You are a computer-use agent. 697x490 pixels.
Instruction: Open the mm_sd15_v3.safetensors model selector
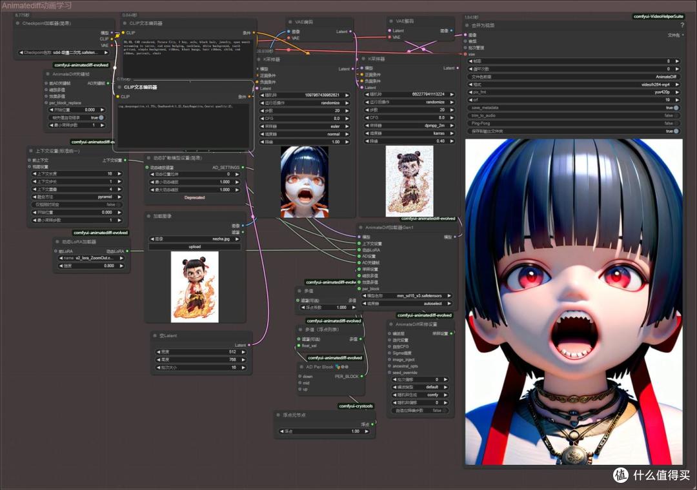click(407, 295)
